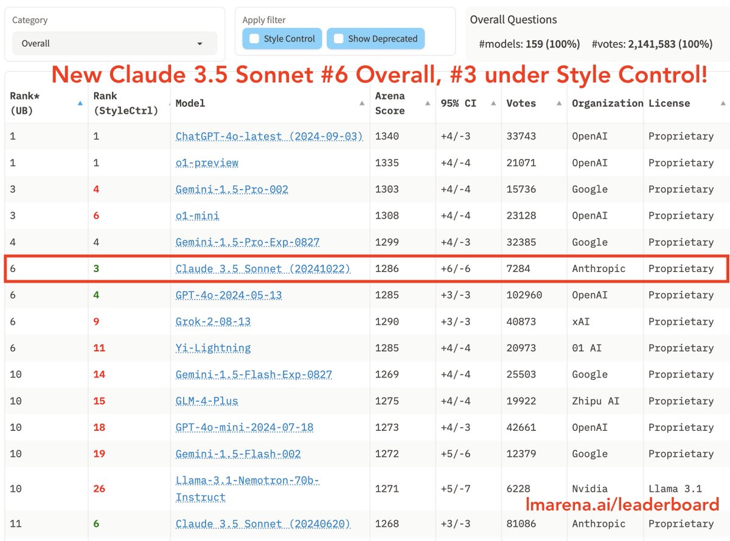Open the Gemini-1.5-Pro-002 link
The height and width of the screenshot is (541, 730).
pos(232,189)
